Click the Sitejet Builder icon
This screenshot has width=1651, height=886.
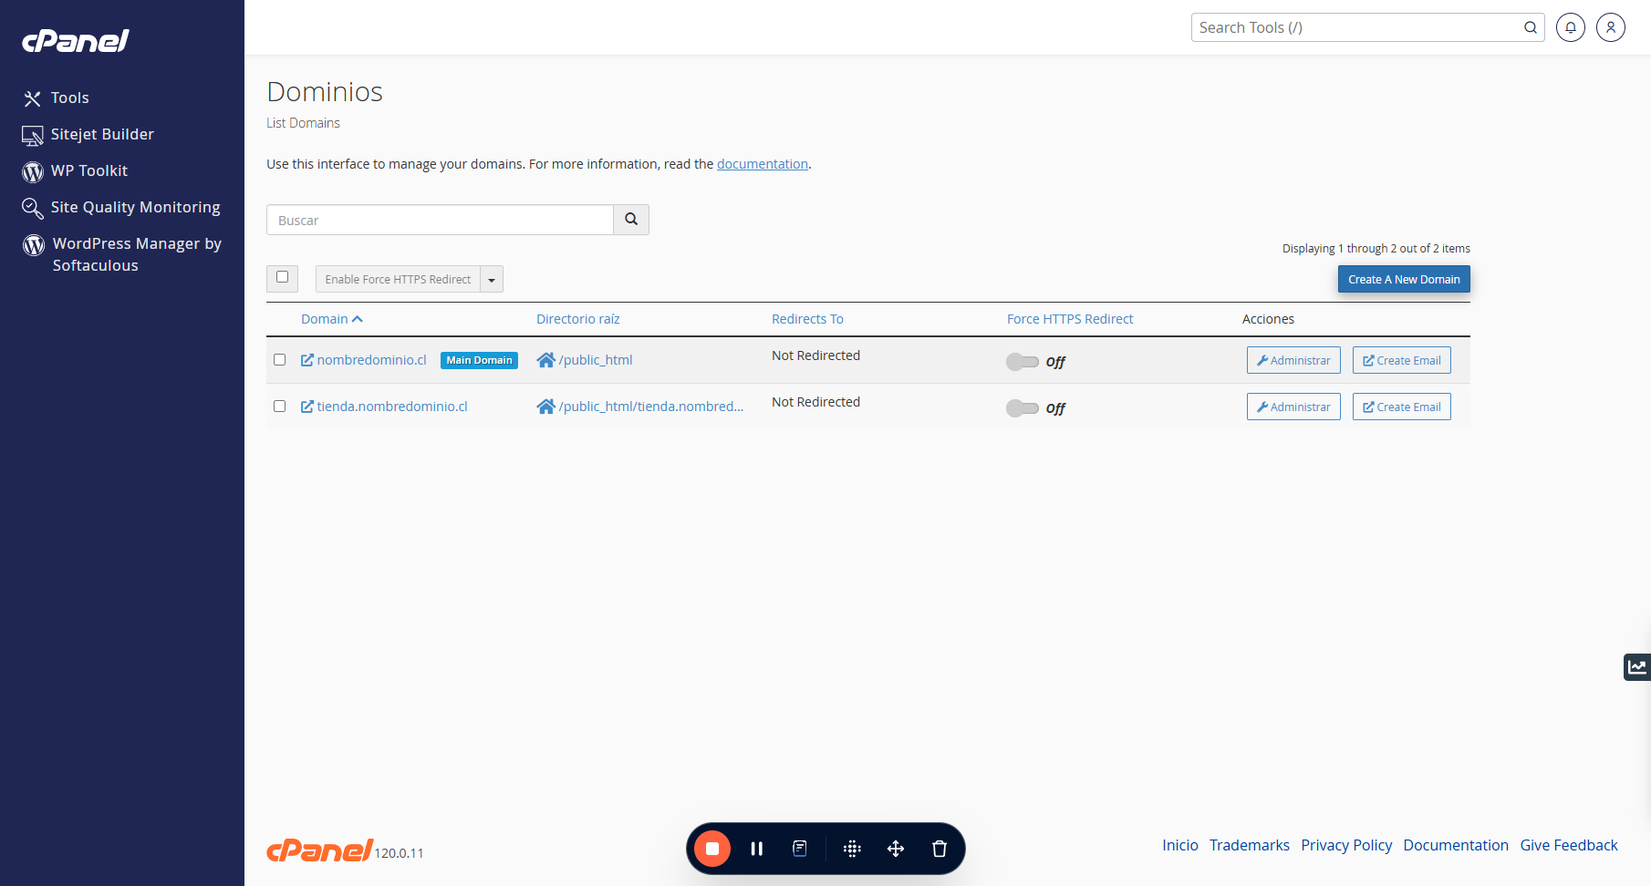tap(33, 136)
